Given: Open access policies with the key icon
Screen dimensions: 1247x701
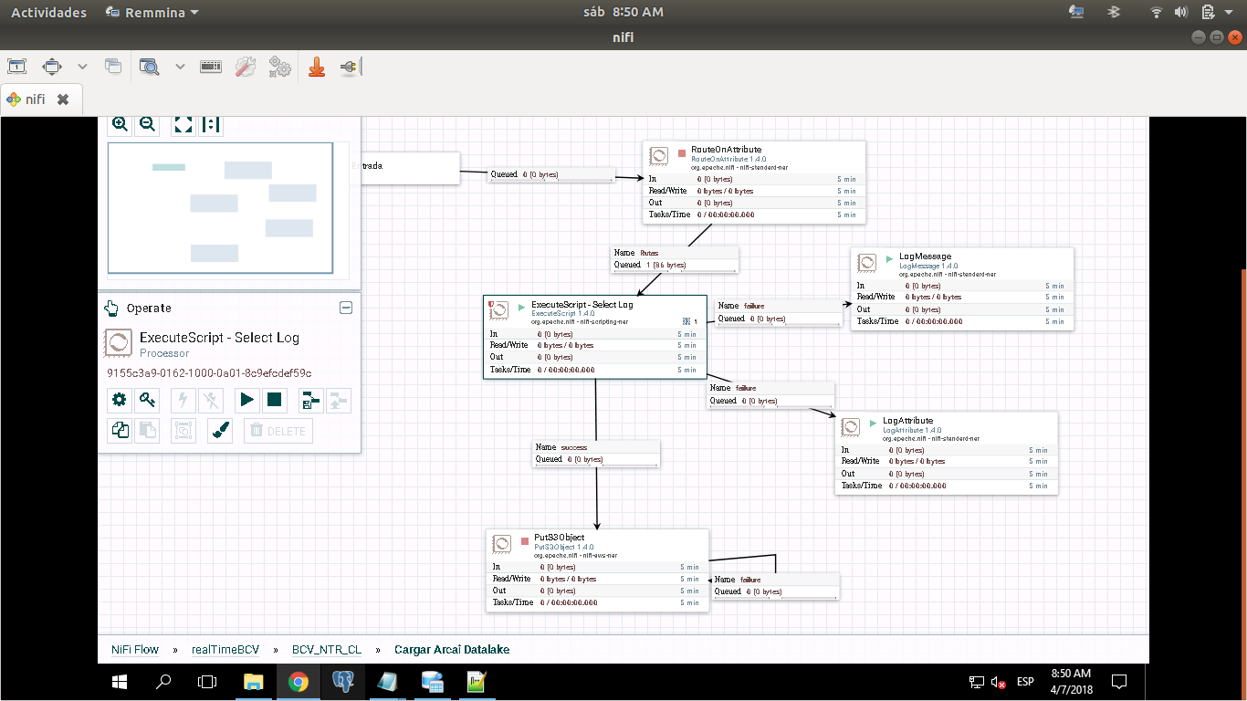Looking at the screenshot, I should (x=147, y=400).
